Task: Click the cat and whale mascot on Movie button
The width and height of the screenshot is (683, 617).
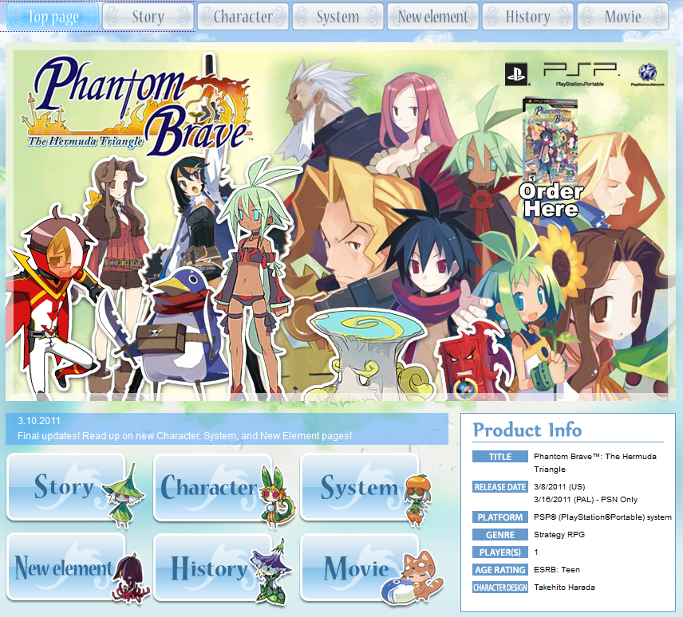Action: pos(412,578)
